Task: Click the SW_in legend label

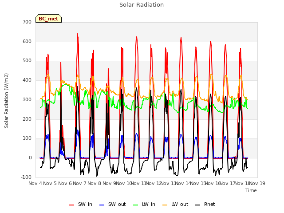Action: click(x=85, y=204)
